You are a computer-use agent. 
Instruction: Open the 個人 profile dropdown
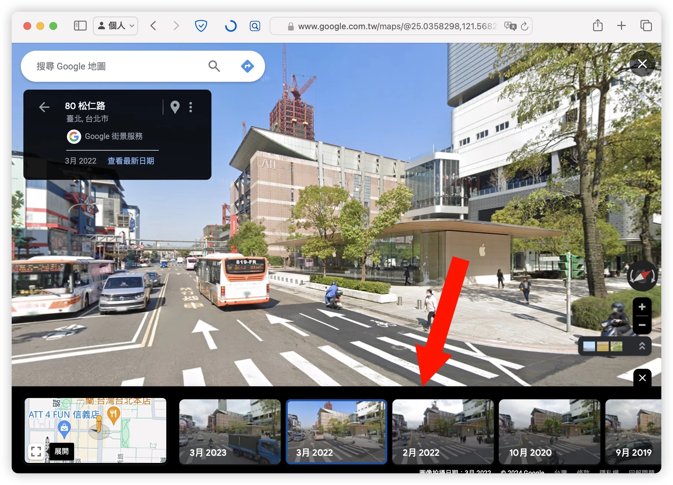point(115,26)
